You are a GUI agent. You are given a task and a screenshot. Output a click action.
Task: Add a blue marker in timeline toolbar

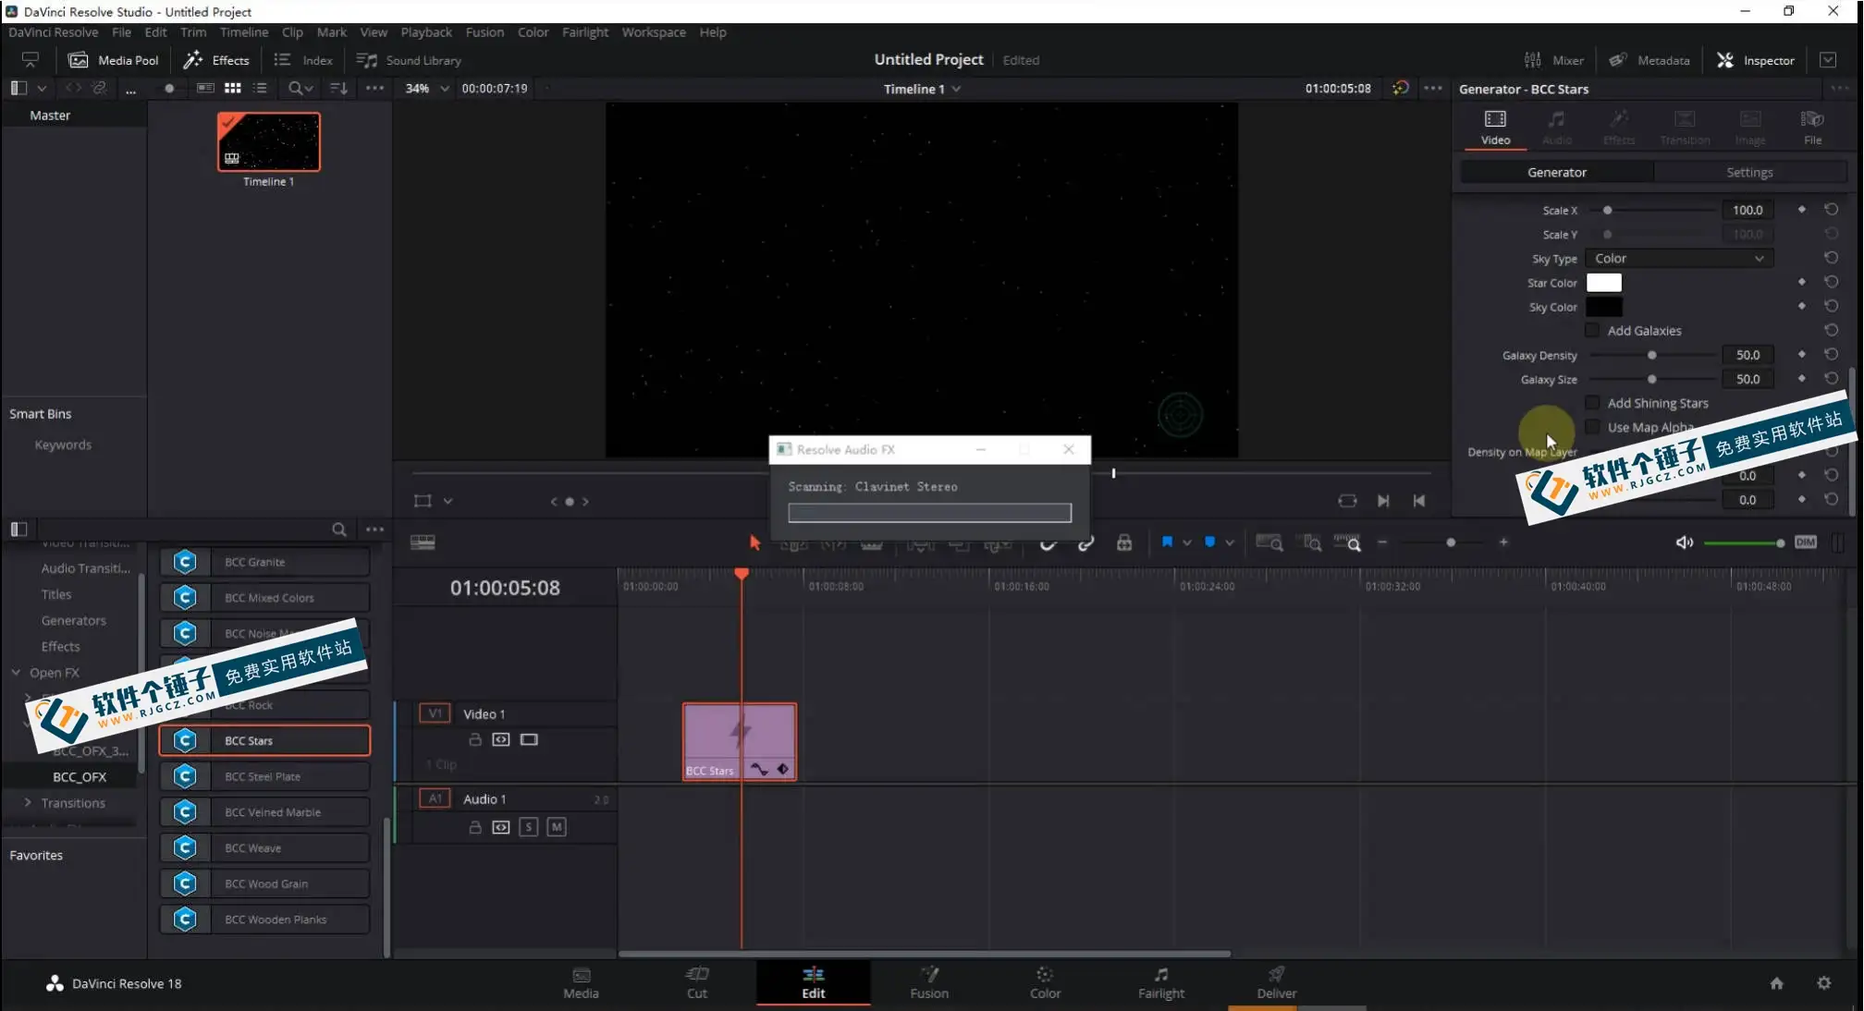pyautogui.click(x=1209, y=542)
